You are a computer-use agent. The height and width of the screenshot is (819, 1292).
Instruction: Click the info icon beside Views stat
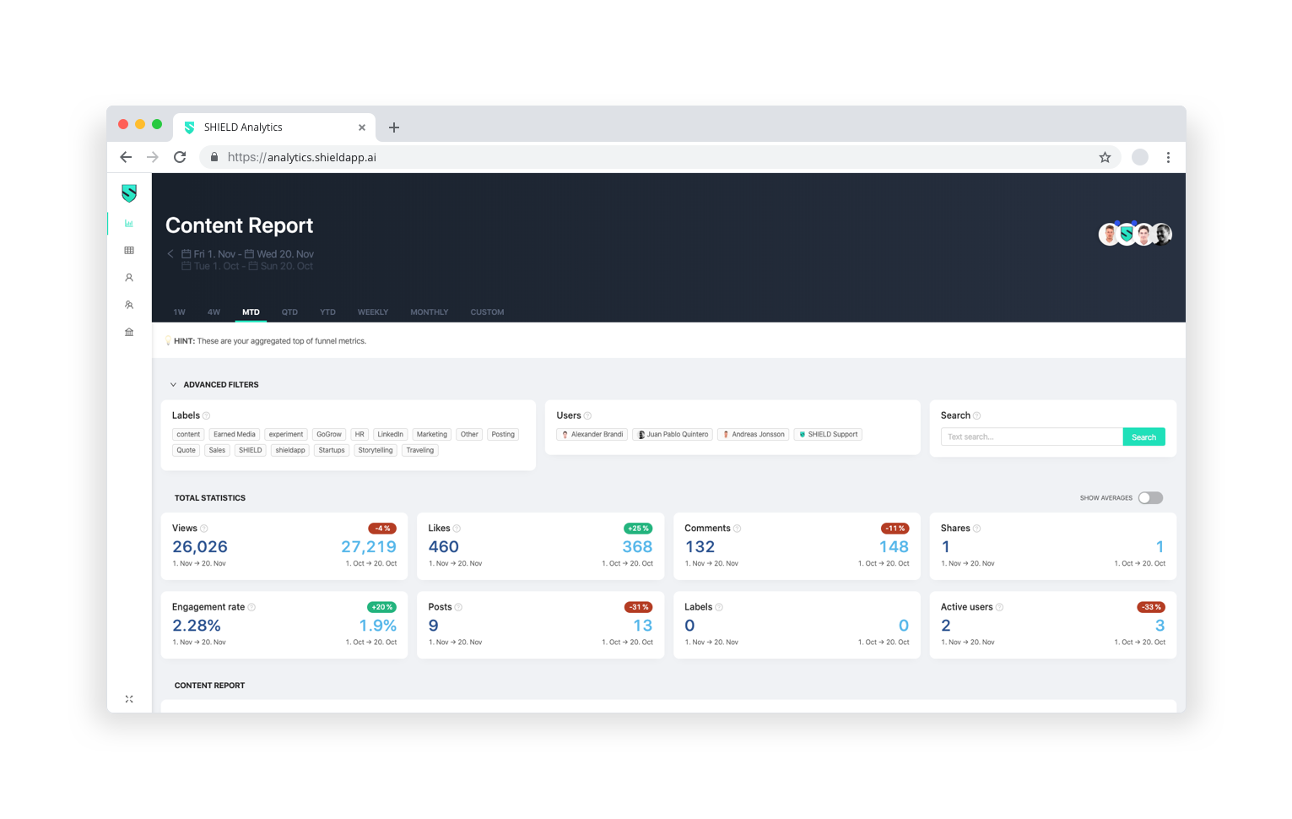tap(204, 529)
